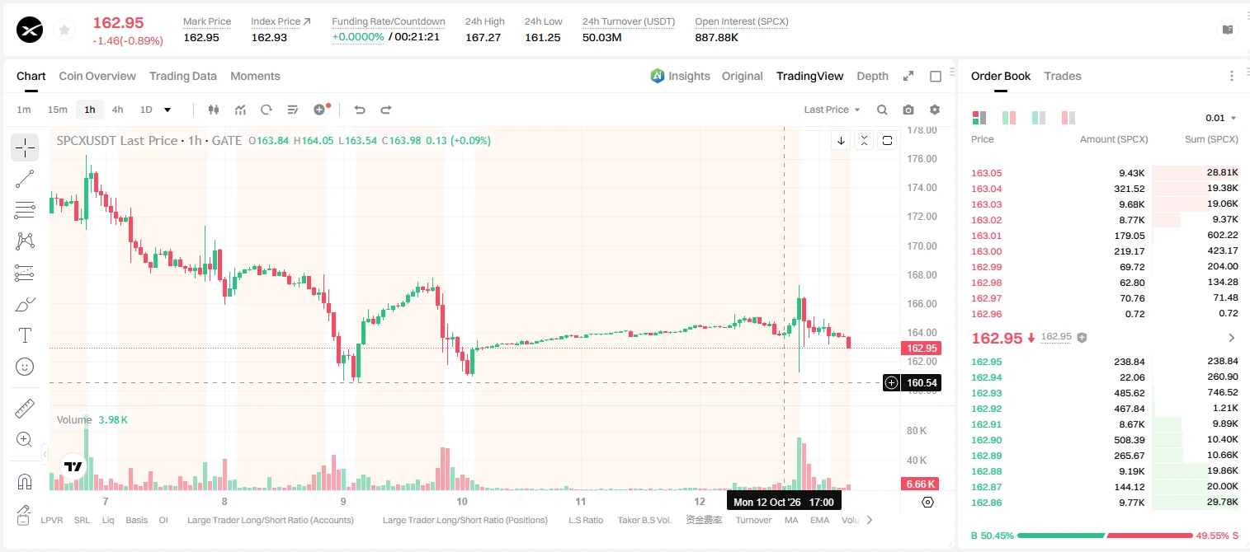Viewport: 1250px width, 552px height.
Task: Show both bids and asks order book view
Action: point(979,118)
